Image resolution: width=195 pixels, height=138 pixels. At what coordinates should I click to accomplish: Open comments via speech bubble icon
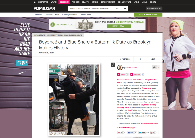click(x=154, y=67)
